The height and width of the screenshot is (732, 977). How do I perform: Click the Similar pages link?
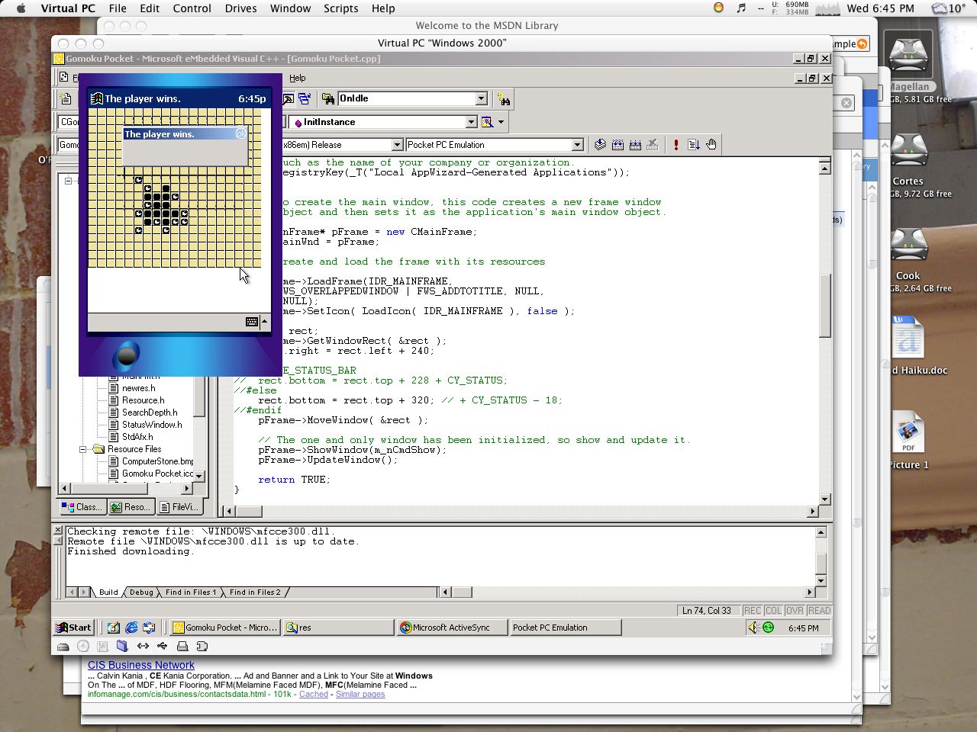point(360,694)
